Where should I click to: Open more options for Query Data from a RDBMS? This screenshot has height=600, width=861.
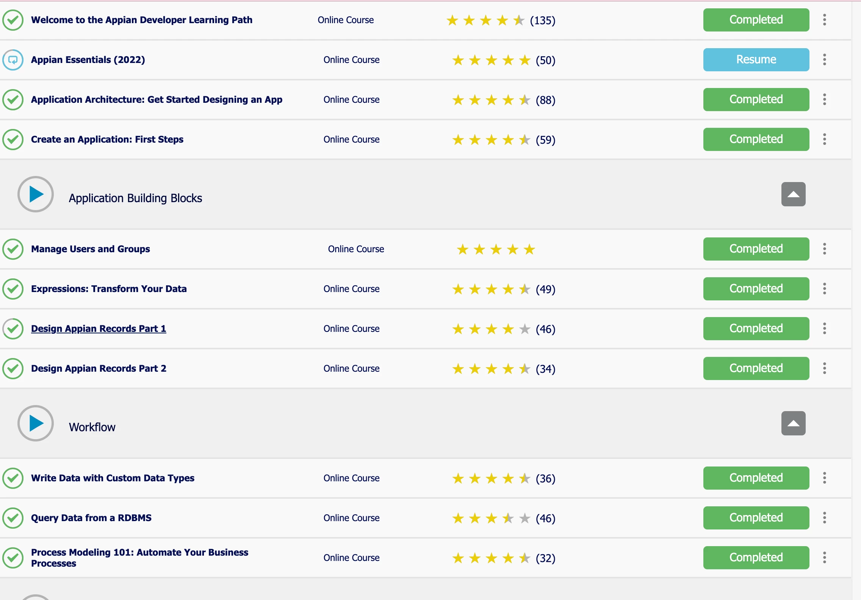point(825,518)
